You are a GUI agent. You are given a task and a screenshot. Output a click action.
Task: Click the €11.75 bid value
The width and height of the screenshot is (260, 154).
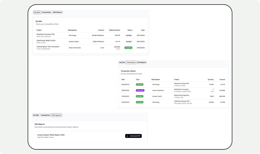[x=118, y=42]
